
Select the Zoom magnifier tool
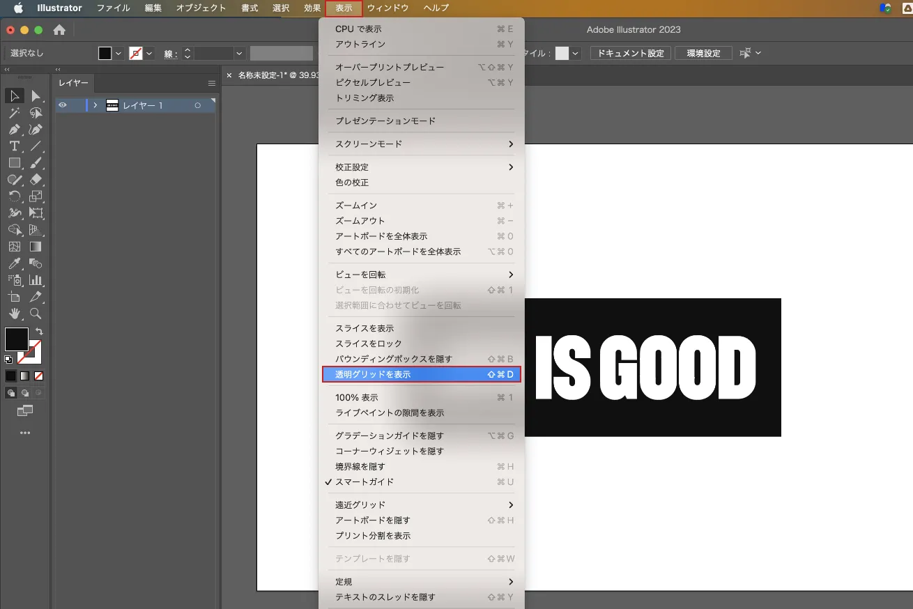click(x=36, y=314)
